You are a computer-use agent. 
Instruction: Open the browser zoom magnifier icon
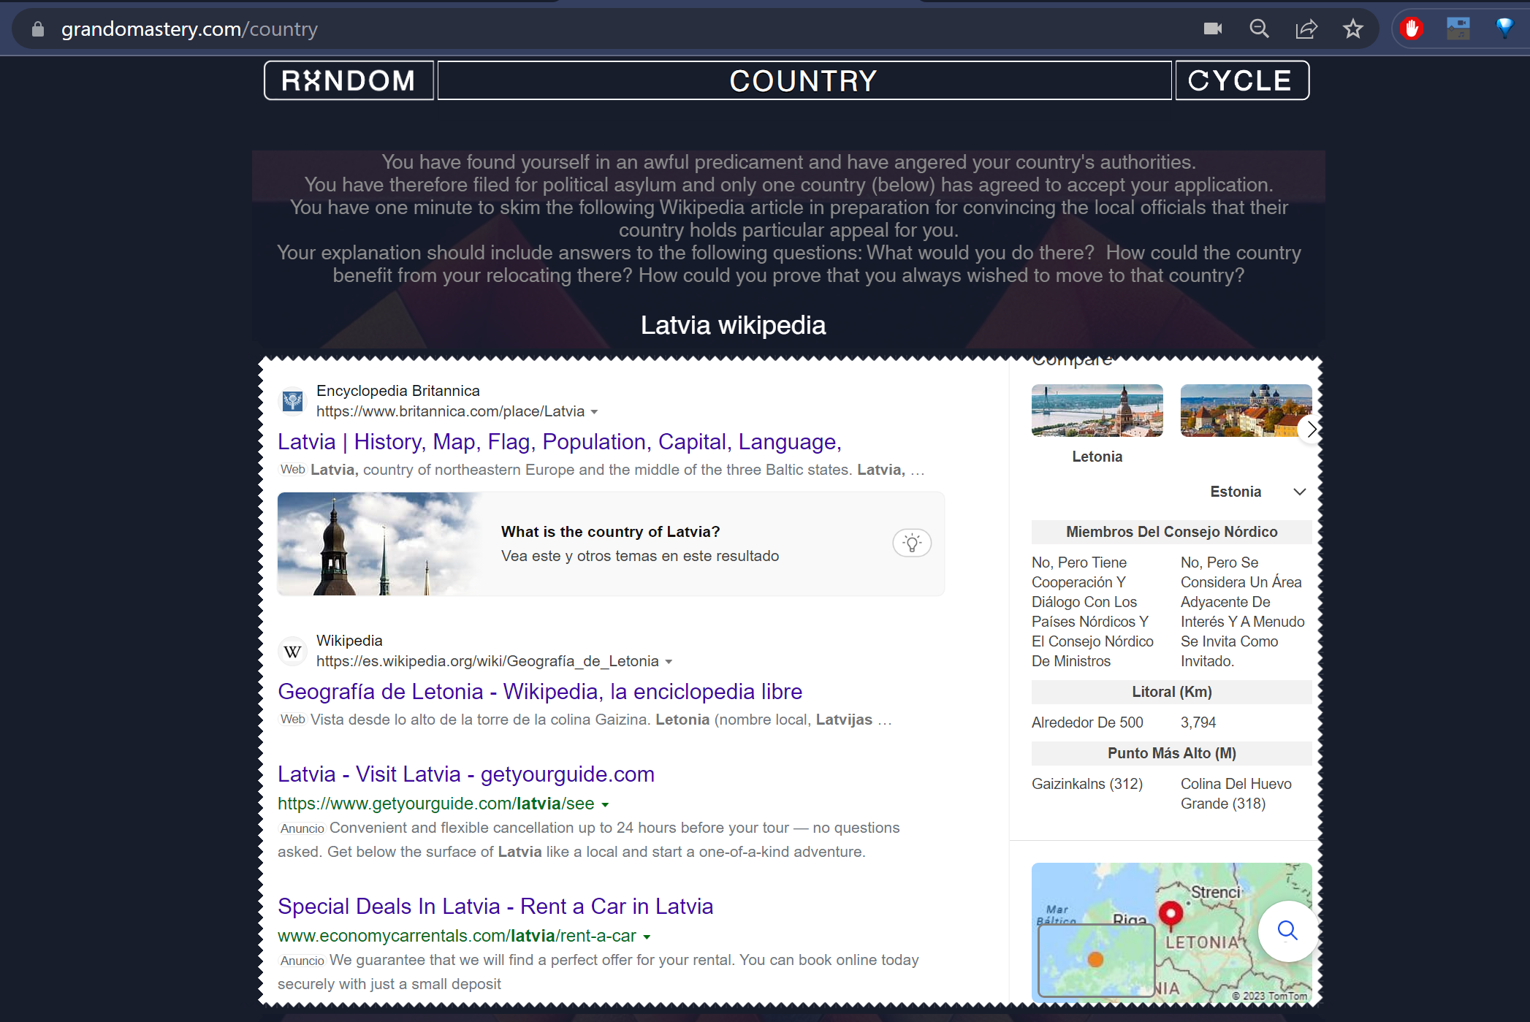(1259, 28)
